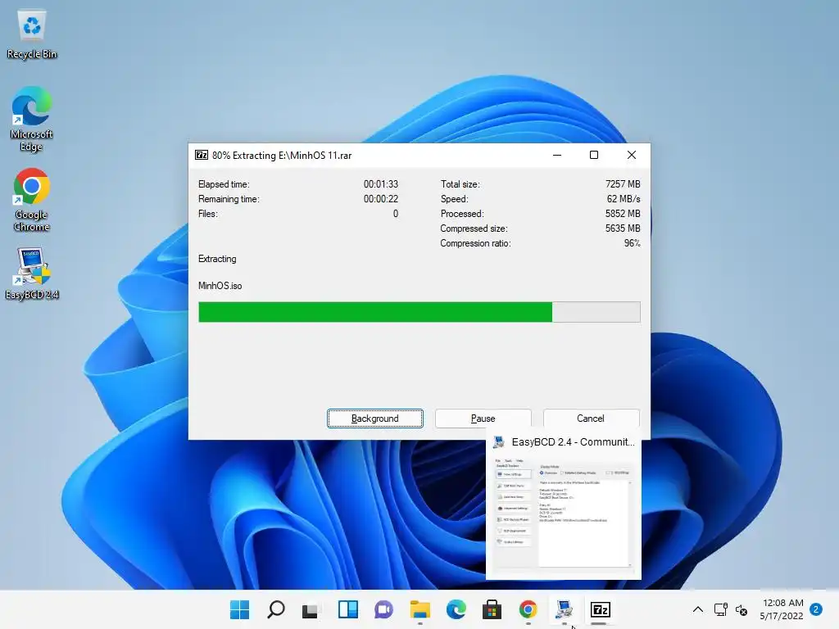
Task: Select the Microsoft Edge desktop shortcut
Action: coord(32,119)
